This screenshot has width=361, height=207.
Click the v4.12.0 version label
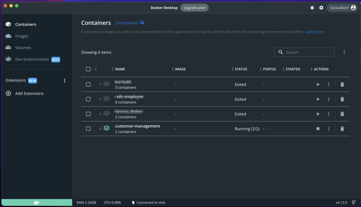click(x=341, y=202)
